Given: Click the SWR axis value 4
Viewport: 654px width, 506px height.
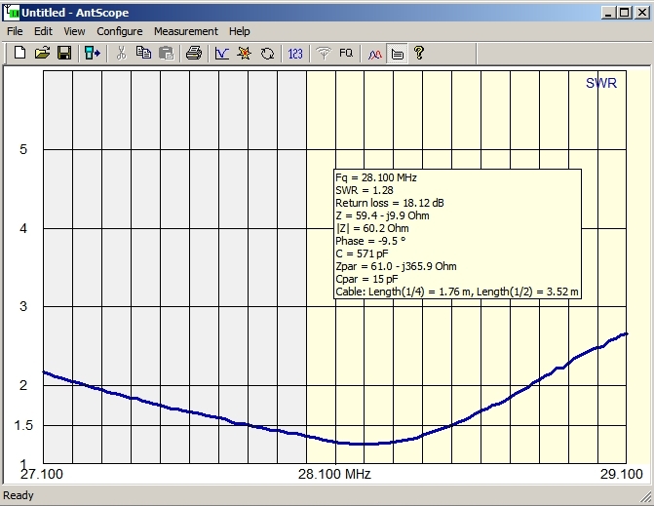Looking at the screenshot, I should [x=23, y=228].
